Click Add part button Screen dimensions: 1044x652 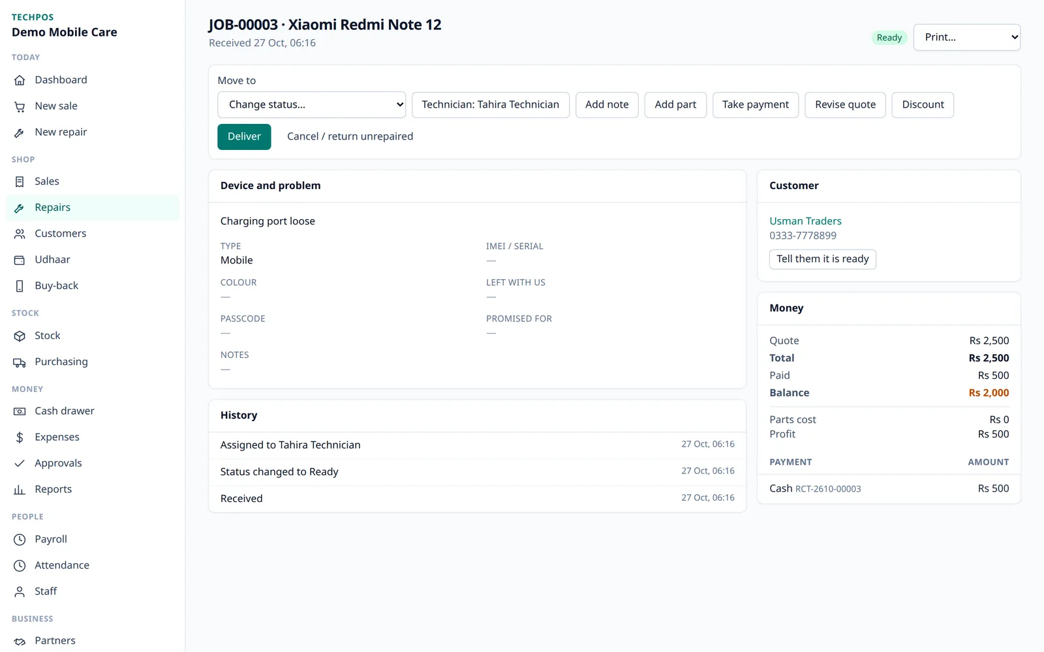click(x=675, y=105)
